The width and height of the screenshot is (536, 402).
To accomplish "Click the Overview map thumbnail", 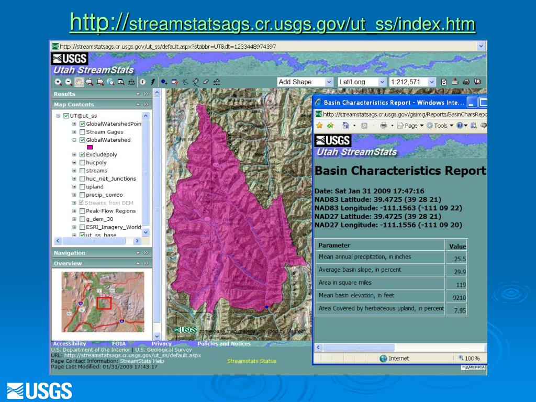I will (103, 302).
